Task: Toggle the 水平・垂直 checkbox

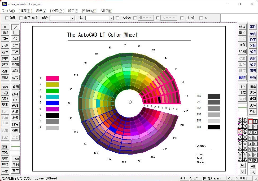Action: pos(21,18)
